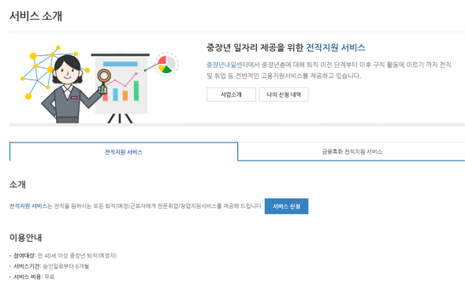Image resolution: width=465 pixels, height=285 pixels.
Task: Click the 중장년내일센터 link text
Action: point(227,65)
